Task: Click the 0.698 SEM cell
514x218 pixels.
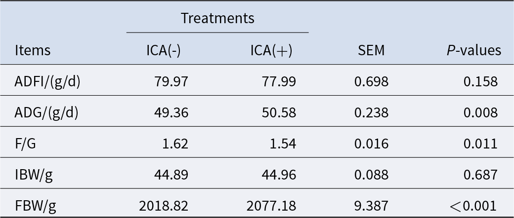Action: click(371, 81)
